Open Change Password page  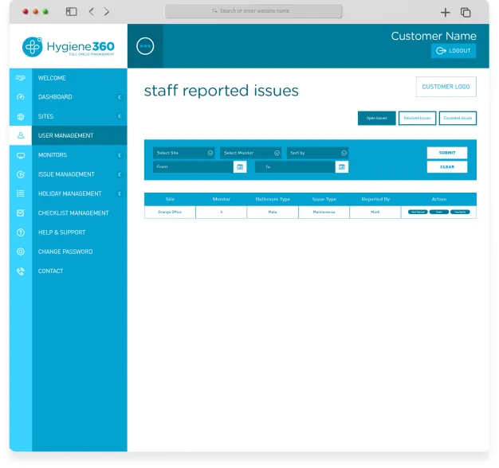point(65,252)
